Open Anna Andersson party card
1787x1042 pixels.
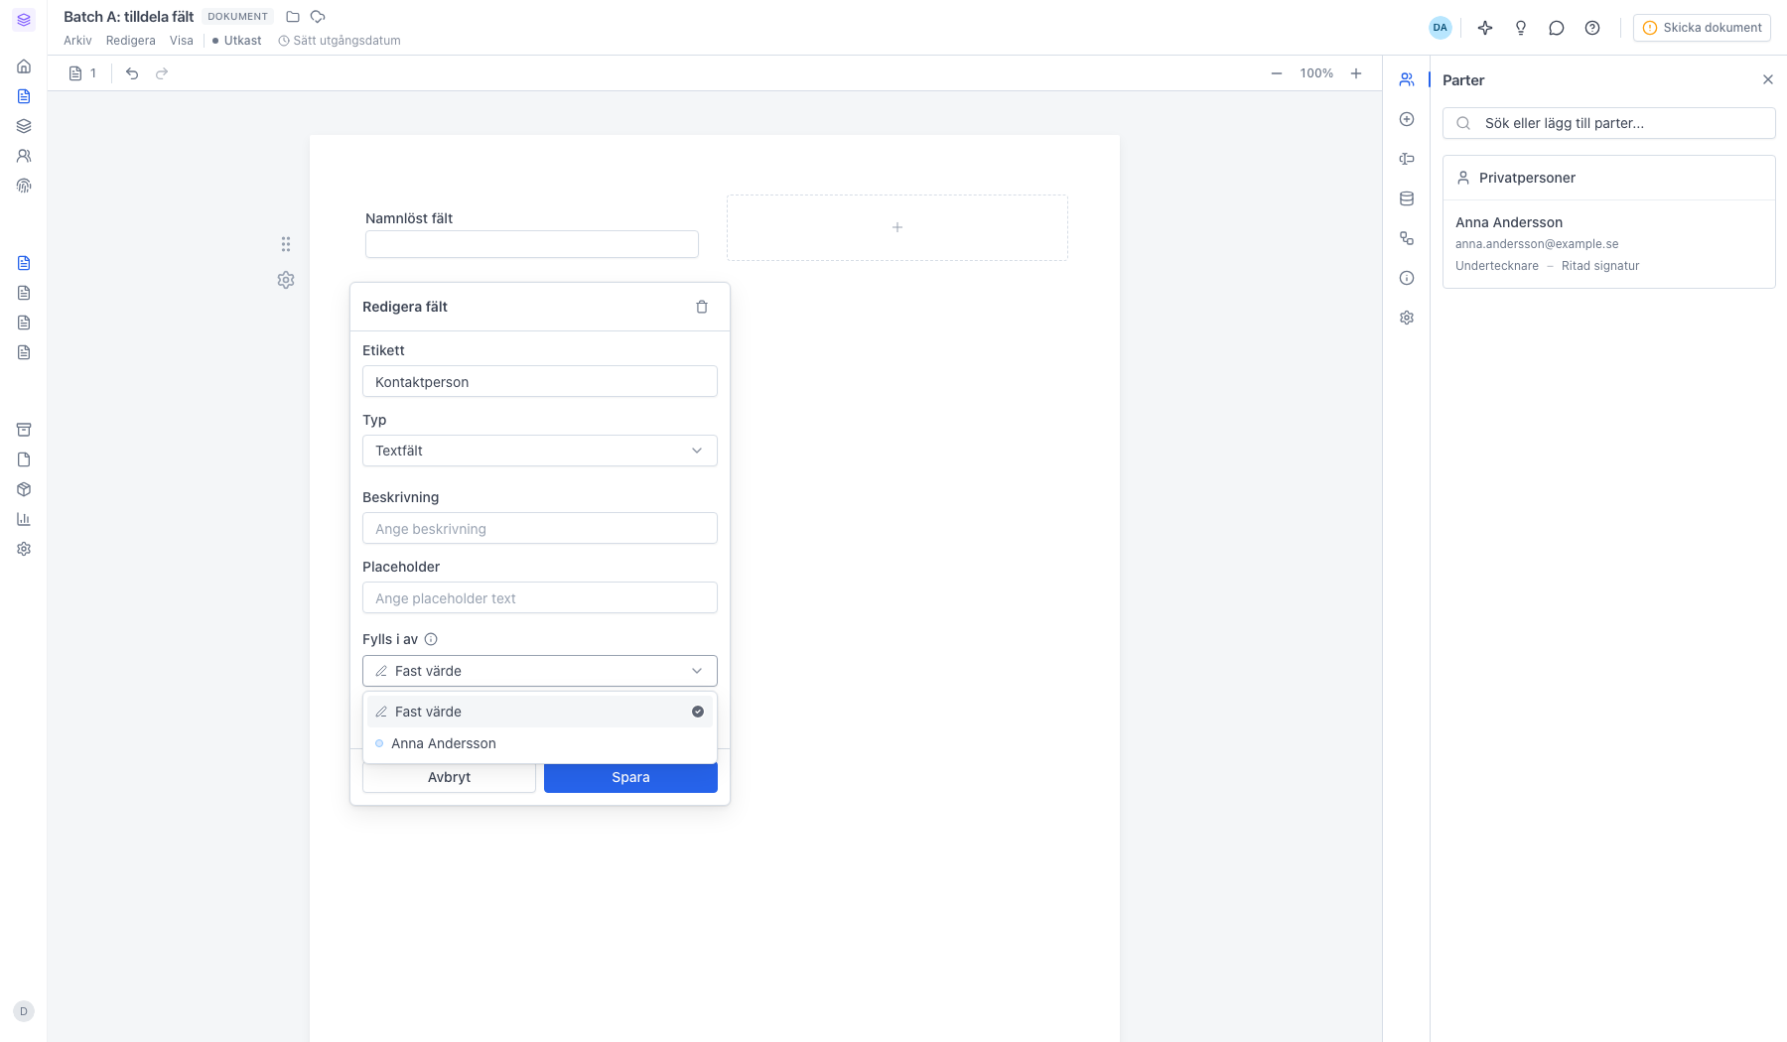point(1608,243)
